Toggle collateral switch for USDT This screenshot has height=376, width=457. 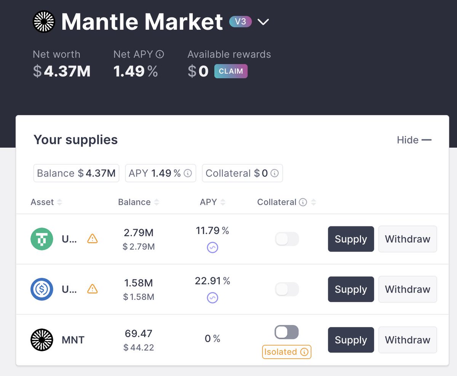287,239
